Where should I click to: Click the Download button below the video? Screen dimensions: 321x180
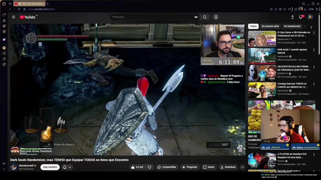pos(228,167)
